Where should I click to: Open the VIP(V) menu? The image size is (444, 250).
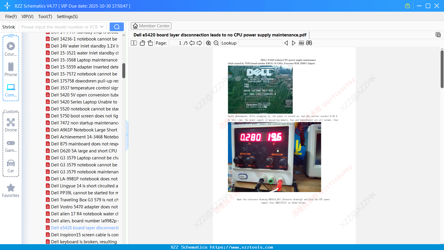(27, 17)
